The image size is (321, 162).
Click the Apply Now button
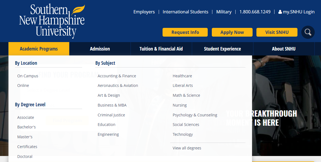point(232,32)
